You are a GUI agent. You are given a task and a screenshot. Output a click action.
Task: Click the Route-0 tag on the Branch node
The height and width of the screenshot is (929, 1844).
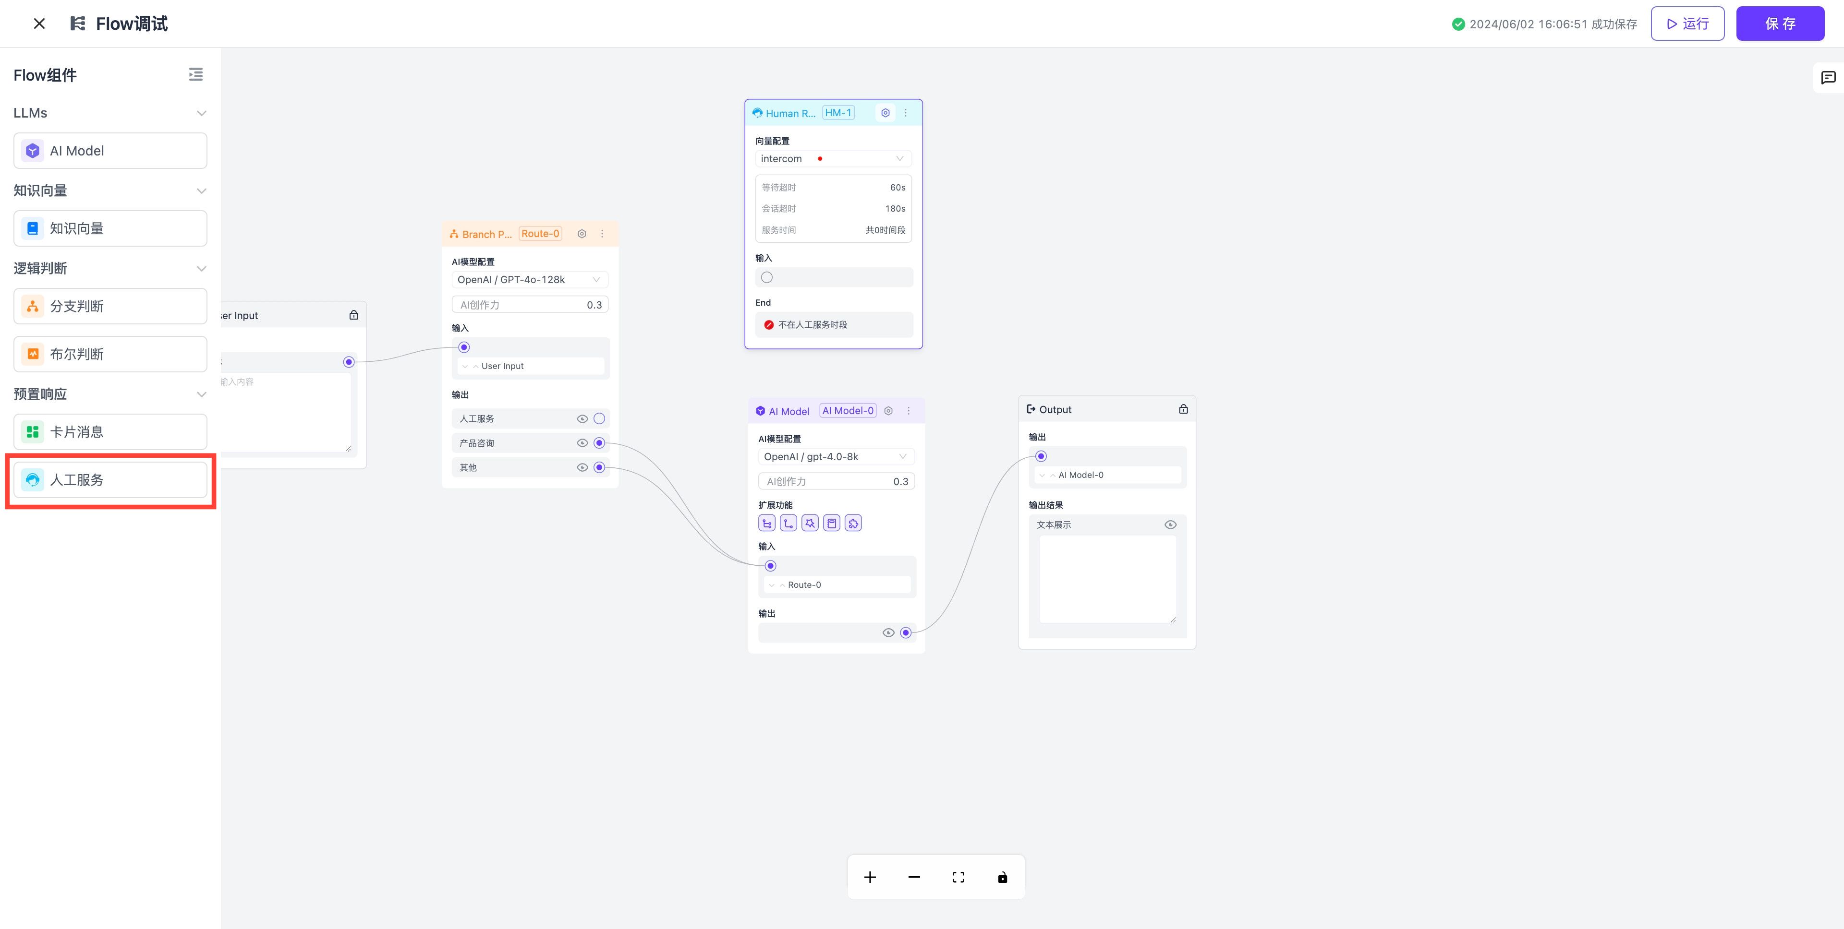pyautogui.click(x=540, y=234)
